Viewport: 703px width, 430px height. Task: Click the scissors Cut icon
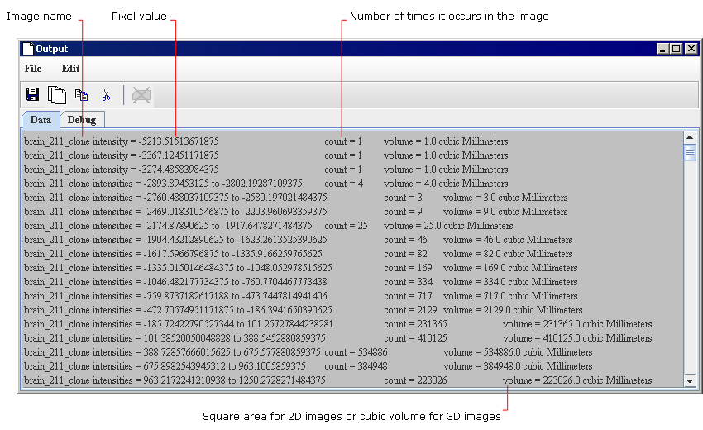[106, 95]
